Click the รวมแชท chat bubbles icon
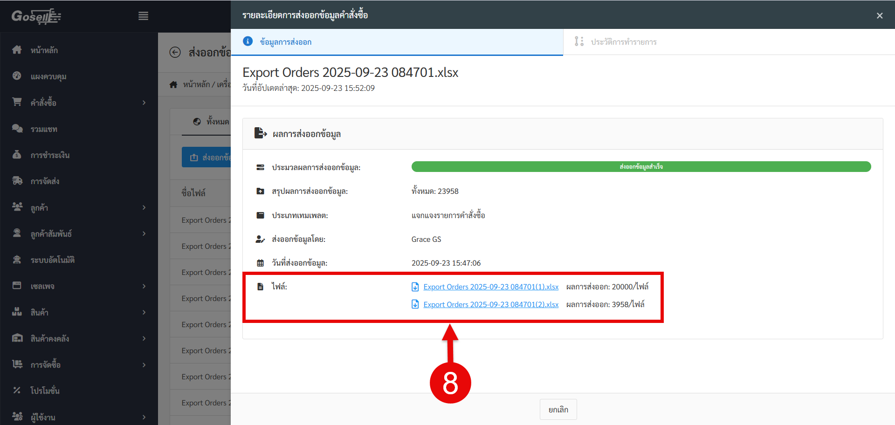895x425 pixels. pos(17,129)
